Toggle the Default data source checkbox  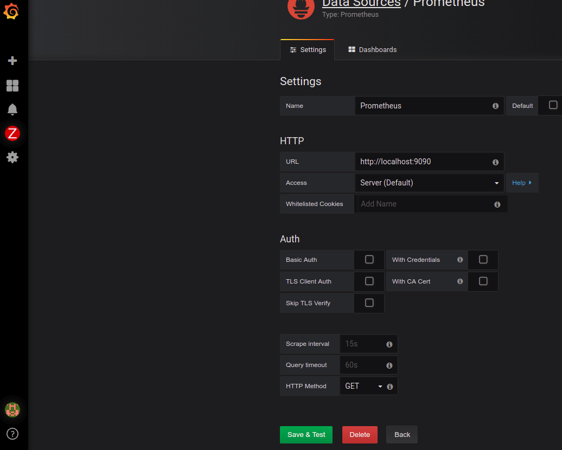(x=553, y=105)
